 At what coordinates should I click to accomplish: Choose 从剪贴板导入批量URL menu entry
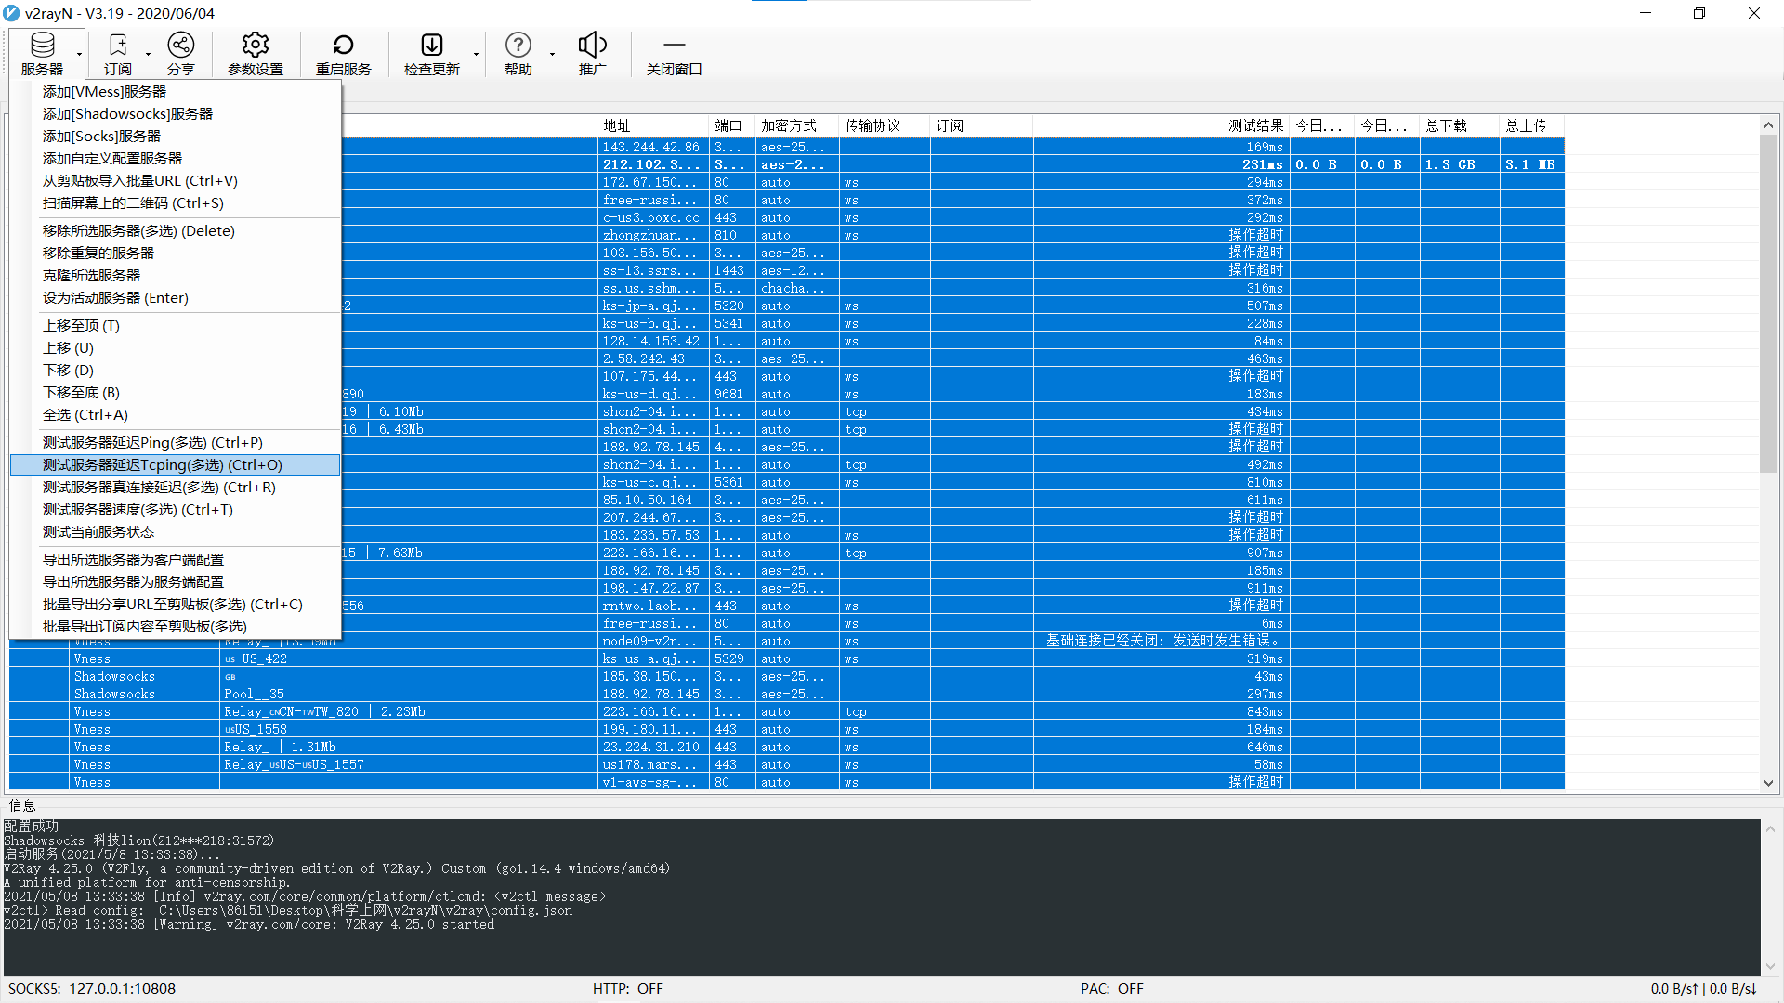[175, 180]
